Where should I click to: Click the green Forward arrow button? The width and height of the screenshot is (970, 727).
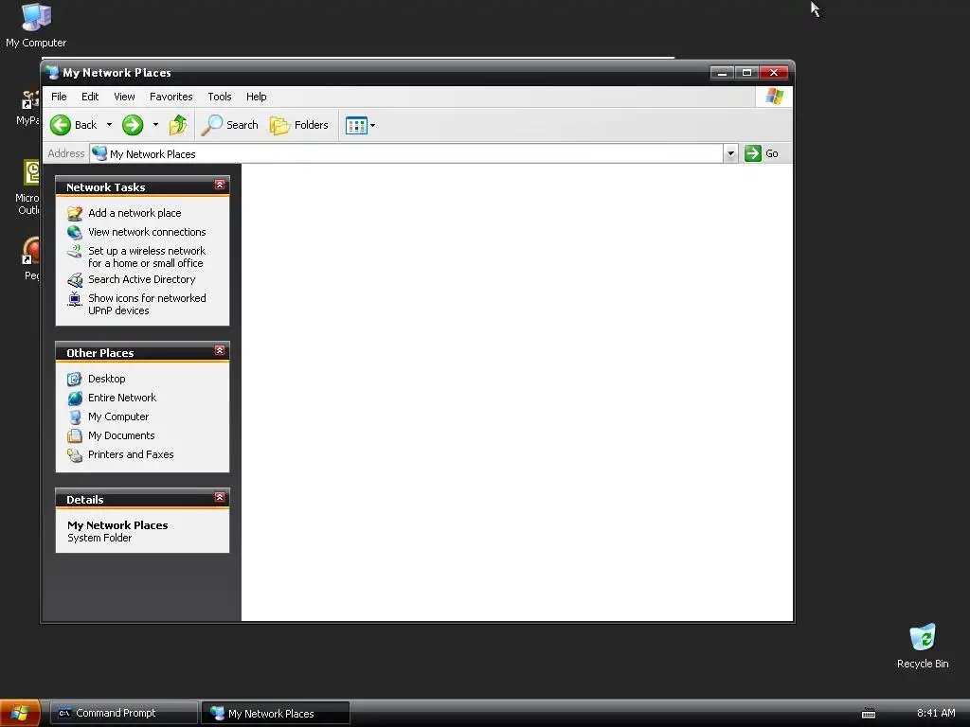[x=133, y=125]
